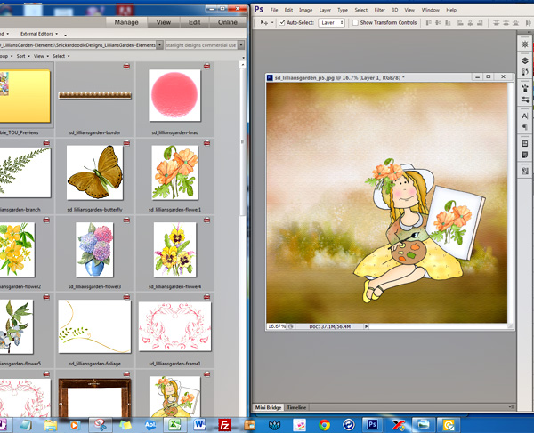Click Distribute vertical centers icon
The image size is (534, 433).
tap(506, 23)
